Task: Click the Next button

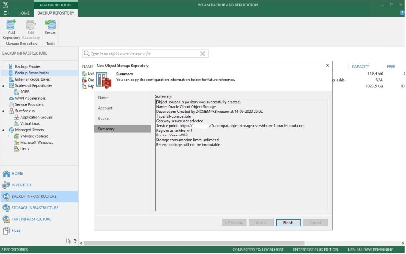Action: click(261, 222)
